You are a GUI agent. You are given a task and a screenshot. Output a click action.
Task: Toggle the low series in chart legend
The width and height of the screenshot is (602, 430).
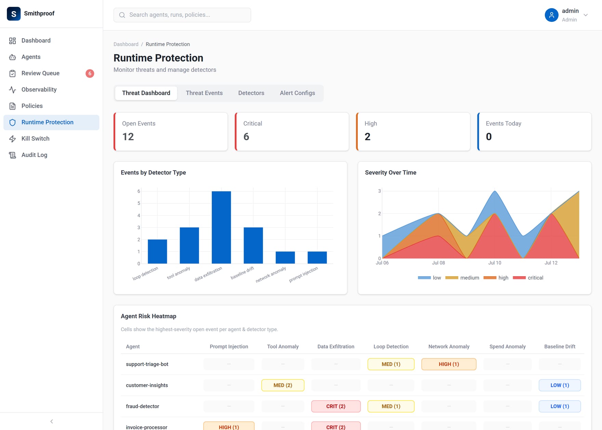coord(429,278)
